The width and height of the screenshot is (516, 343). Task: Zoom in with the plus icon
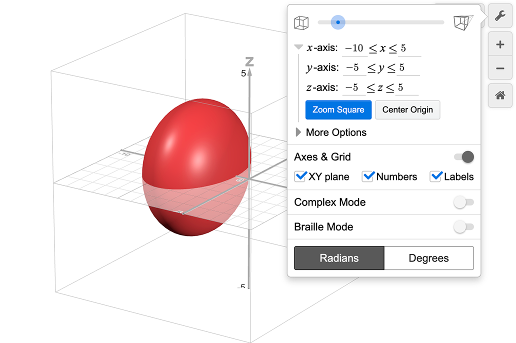500,44
